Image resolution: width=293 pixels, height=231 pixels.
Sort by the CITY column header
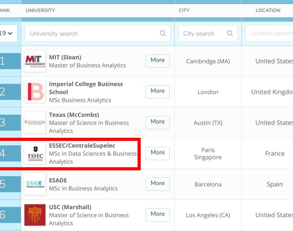tap(184, 10)
